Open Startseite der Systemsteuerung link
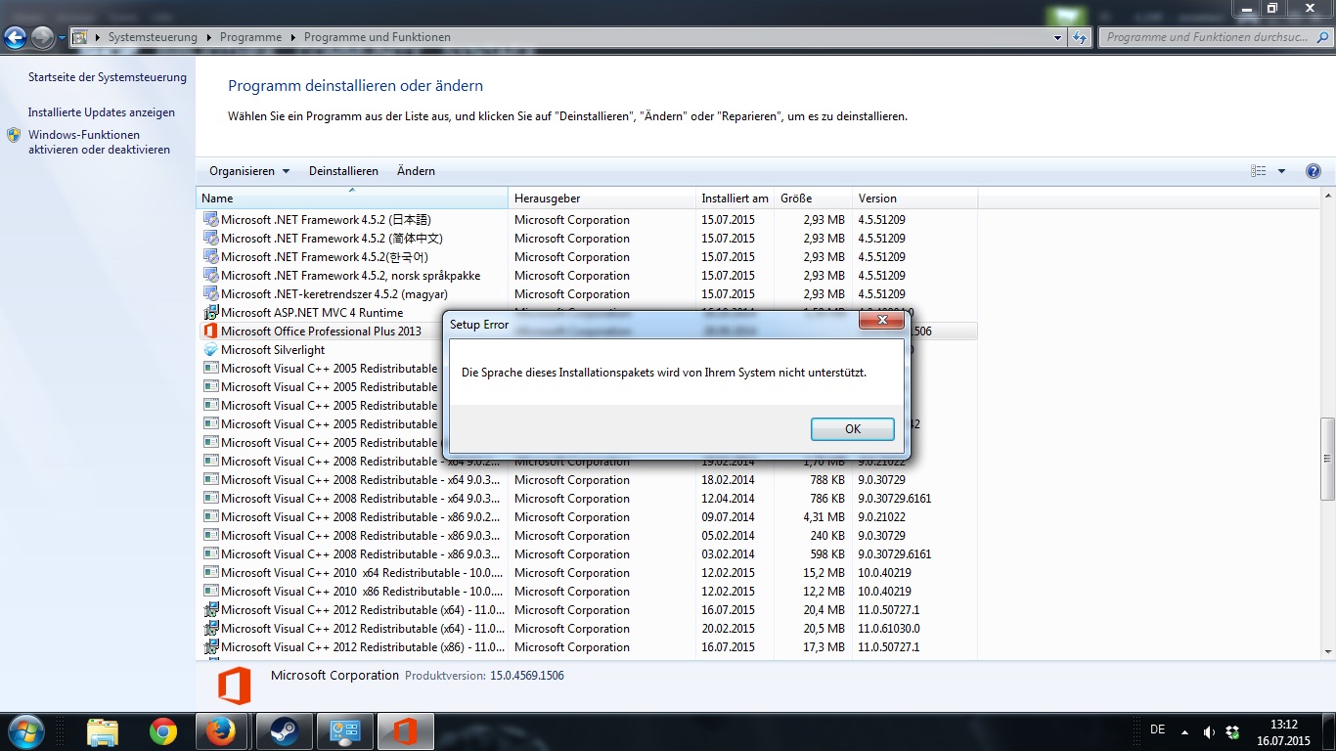The image size is (1336, 751). (x=108, y=77)
